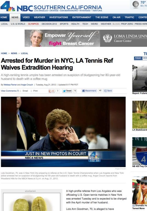Click the Facebook Send button
Viewport: 147px width, 211px height.
(108, 91)
